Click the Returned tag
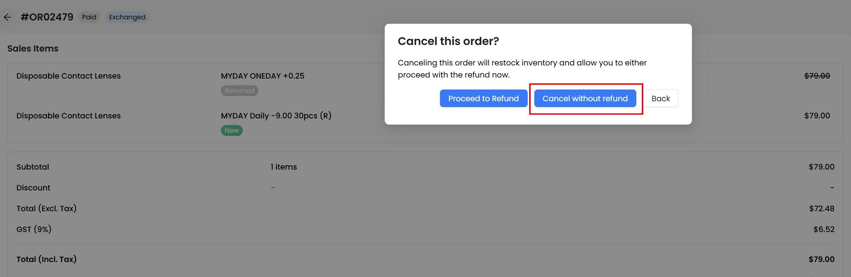This screenshot has width=851, height=277. 240,91
